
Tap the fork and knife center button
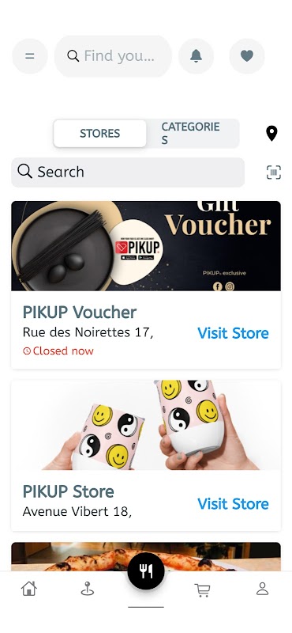[x=146, y=571]
